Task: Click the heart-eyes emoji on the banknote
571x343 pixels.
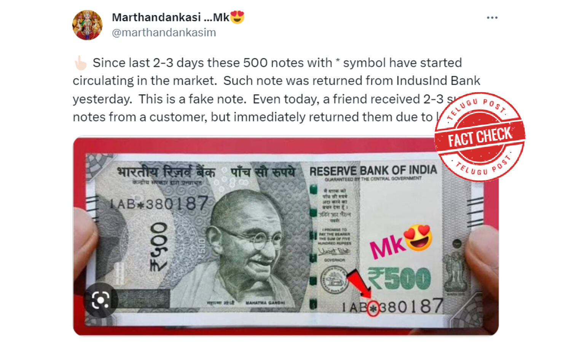Action: (418, 237)
